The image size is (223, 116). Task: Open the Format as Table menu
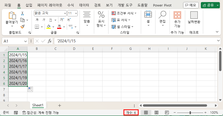pos(121,20)
